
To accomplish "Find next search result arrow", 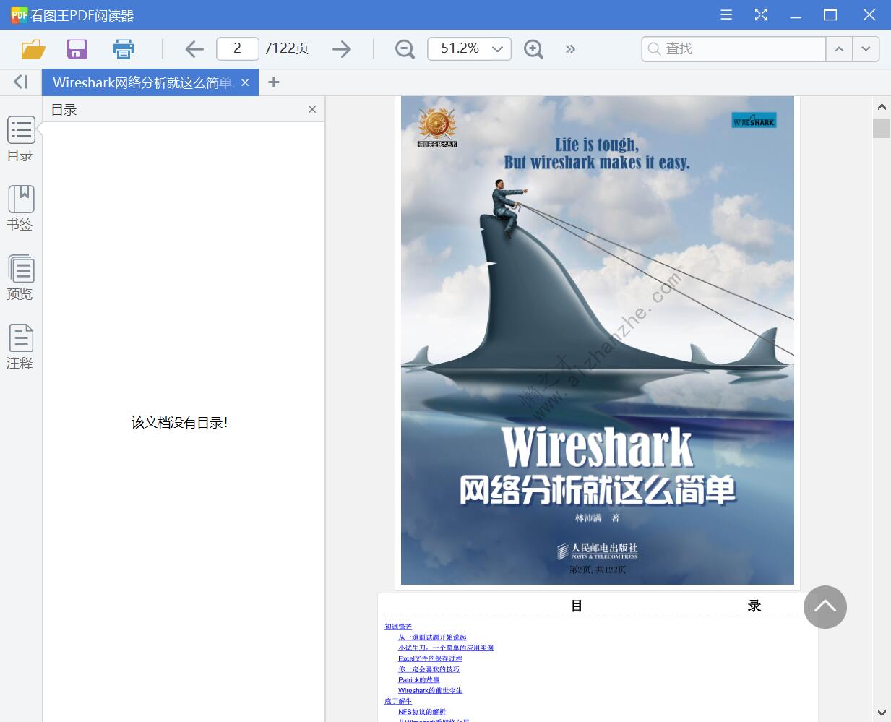I will (x=866, y=48).
